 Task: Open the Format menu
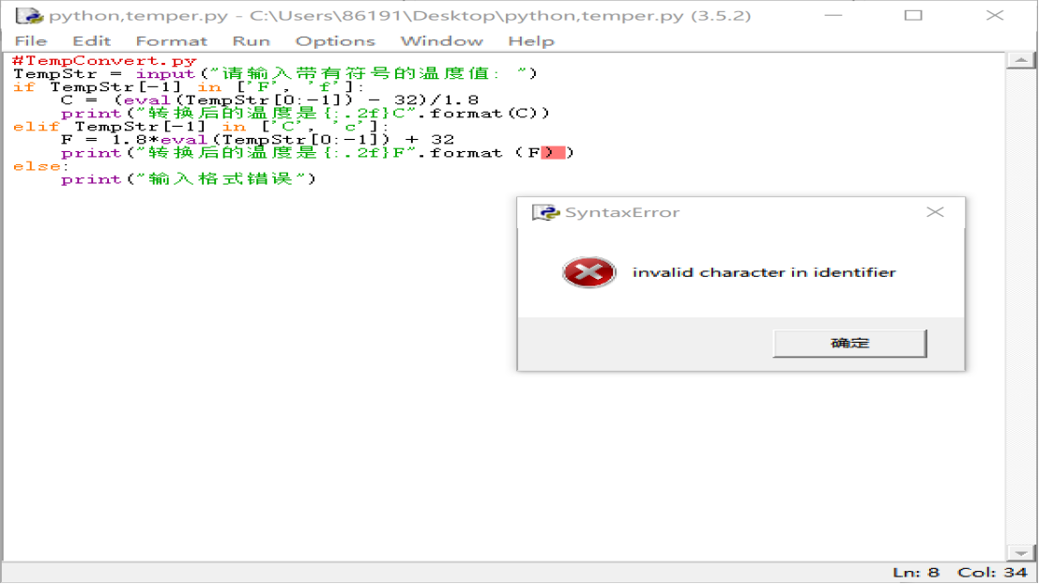click(172, 41)
